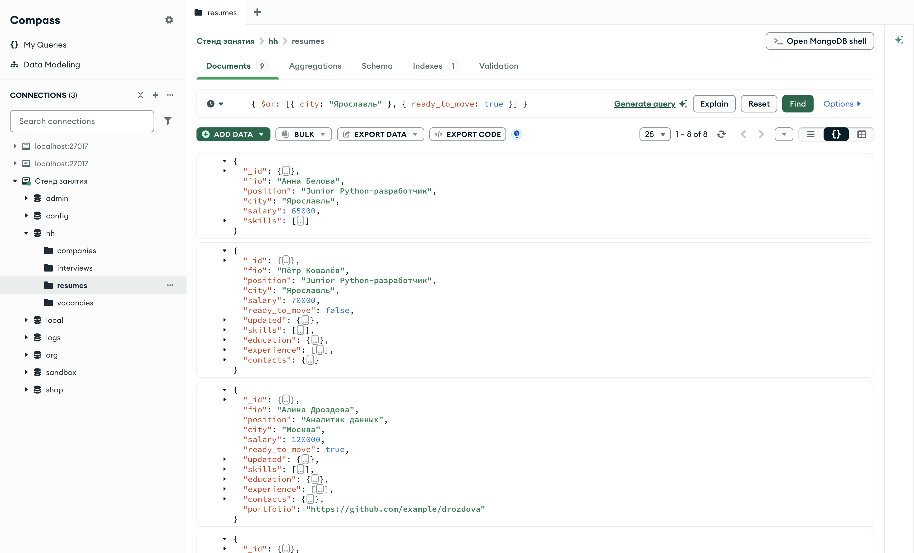Filter connections funnel icon
Image resolution: width=914 pixels, height=553 pixels.
tap(168, 121)
